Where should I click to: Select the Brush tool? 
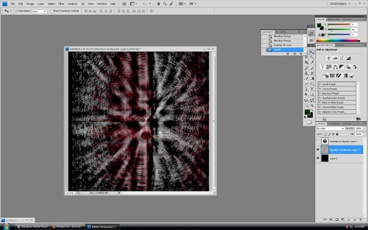tap(312, 68)
